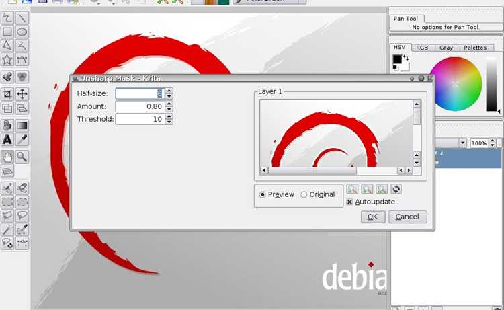The height and width of the screenshot is (310, 504).
Task: Select the Zoom magnifier tool
Action: pyautogui.click(x=22, y=157)
